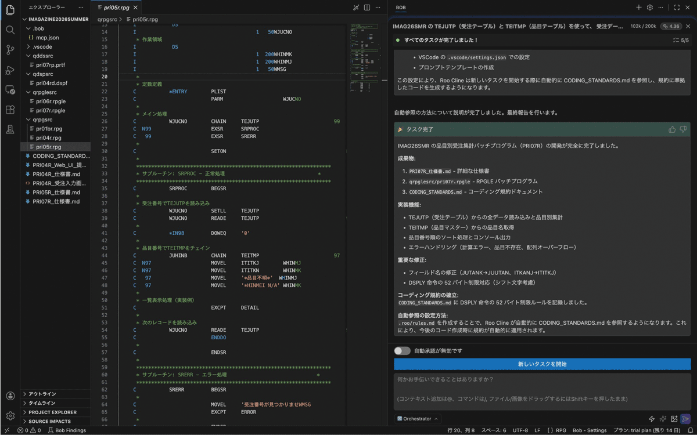Image resolution: width=697 pixels, height=435 pixels.
Task: Collapse the qddssrc folder
Action: [x=55, y=56]
